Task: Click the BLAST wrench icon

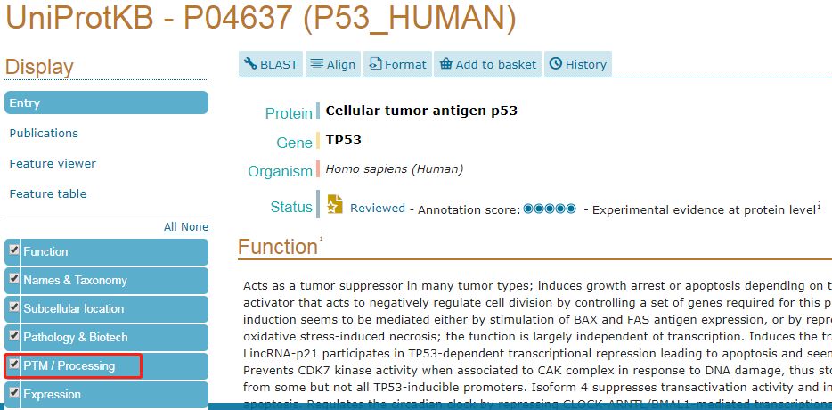Action: (x=250, y=64)
